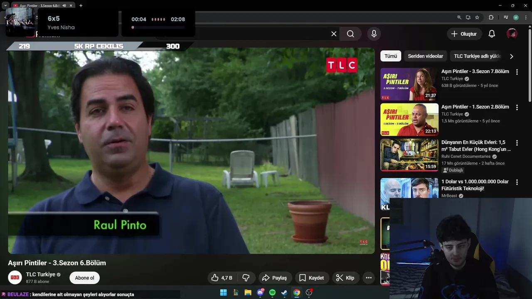The width and height of the screenshot is (532, 299).
Task: Open options menu for Dünyanın En Küçük Evleri
Action: click(517, 143)
